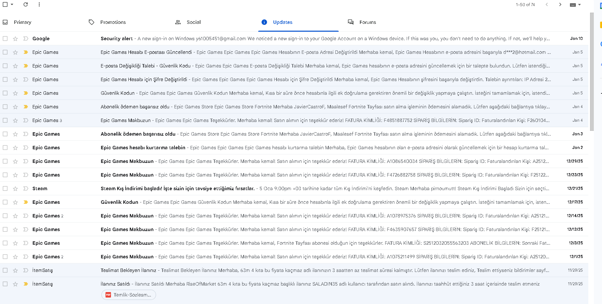Go to the newer page of emails
This screenshot has height=304, width=602.
(547, 4)
